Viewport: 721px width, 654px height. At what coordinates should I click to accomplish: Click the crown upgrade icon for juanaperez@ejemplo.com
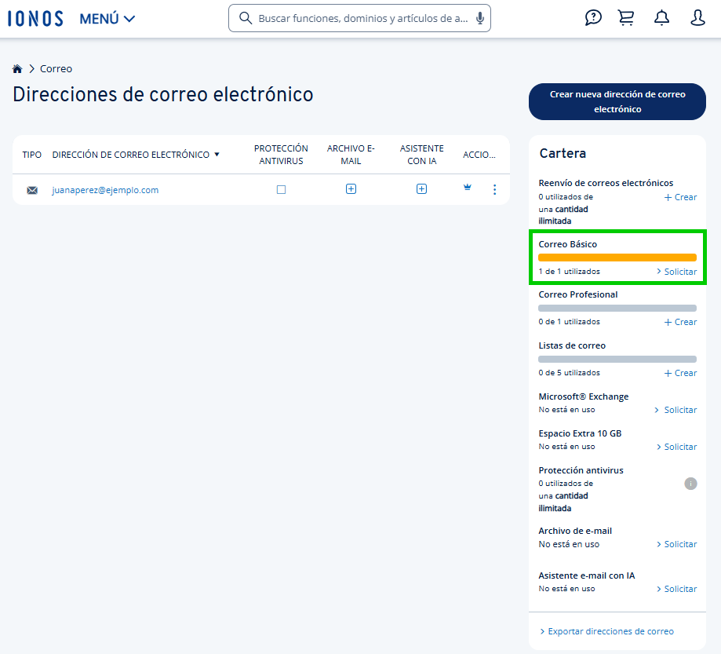tap(467, 188)
